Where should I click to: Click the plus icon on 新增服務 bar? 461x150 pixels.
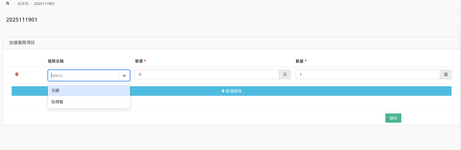pos(223,91)
